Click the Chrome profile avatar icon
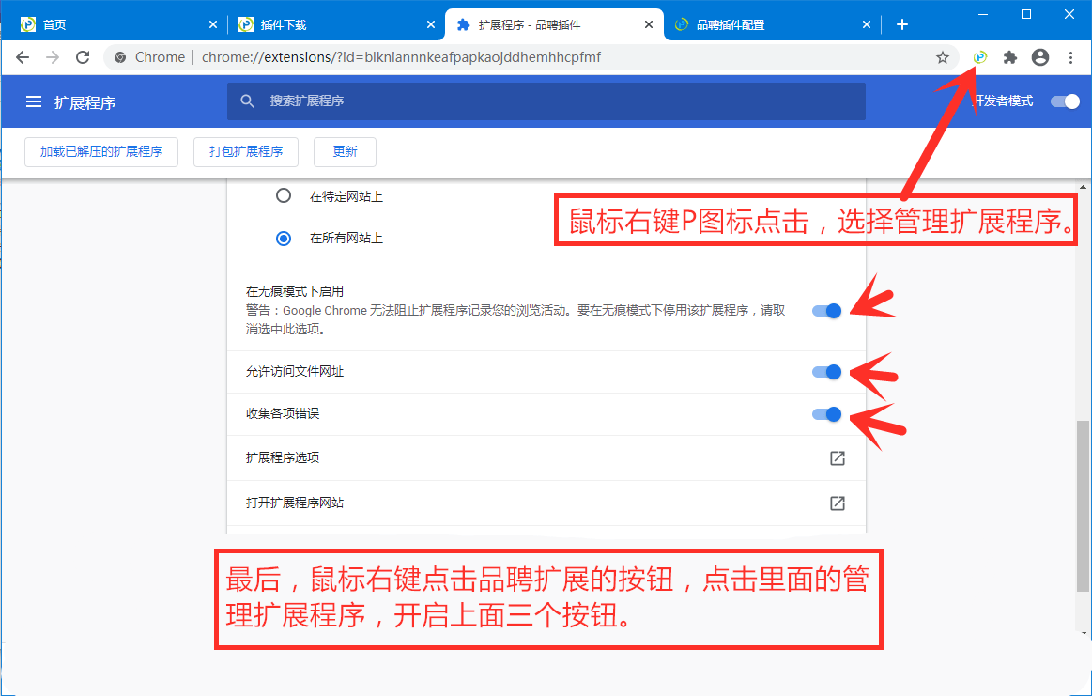This screenshot has width=1092, height=696. 1039,57
